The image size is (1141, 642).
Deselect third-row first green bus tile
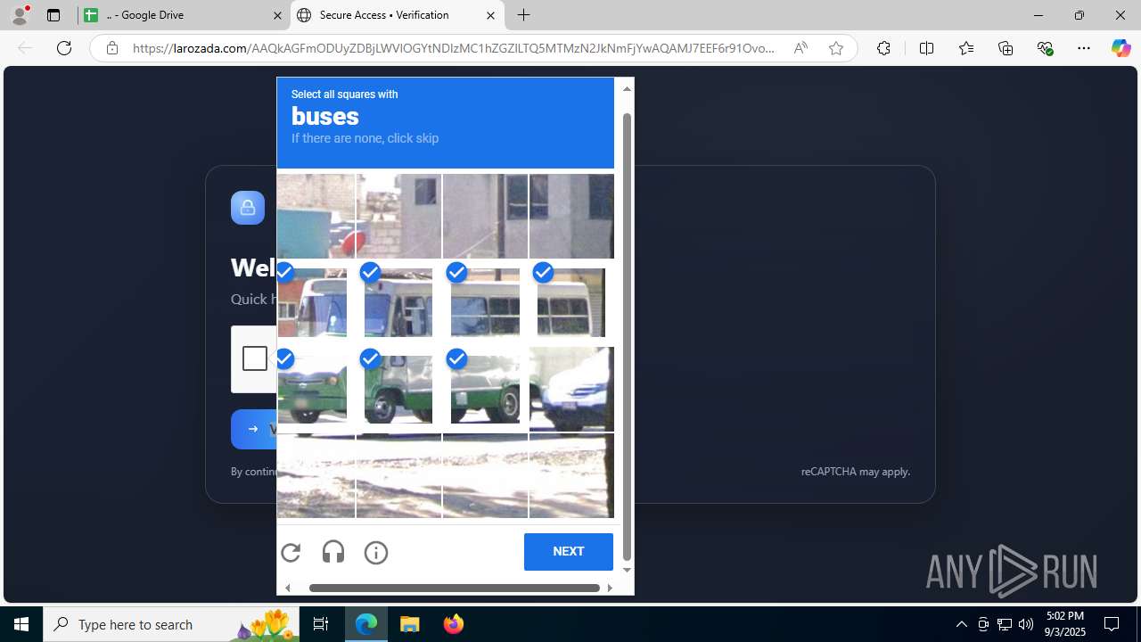312,389
